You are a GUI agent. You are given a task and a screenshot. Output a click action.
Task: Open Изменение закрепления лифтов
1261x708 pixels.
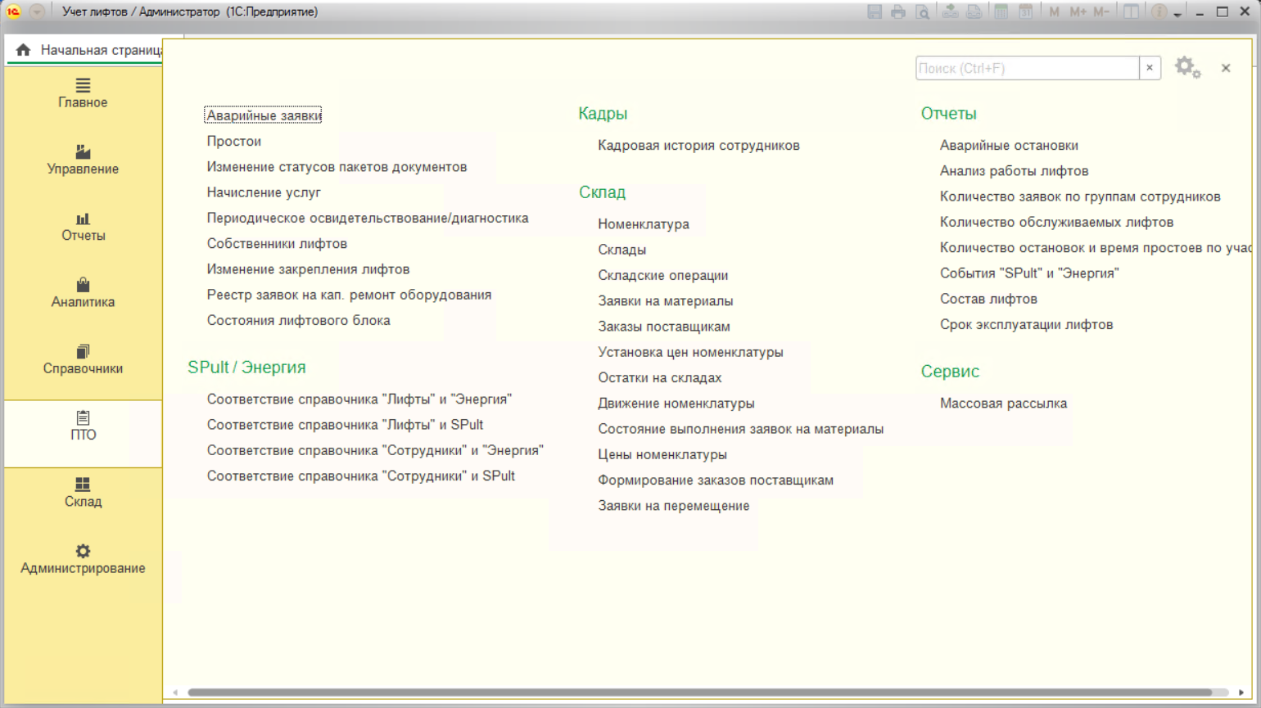pyautogui.click(x=308, y=268)
